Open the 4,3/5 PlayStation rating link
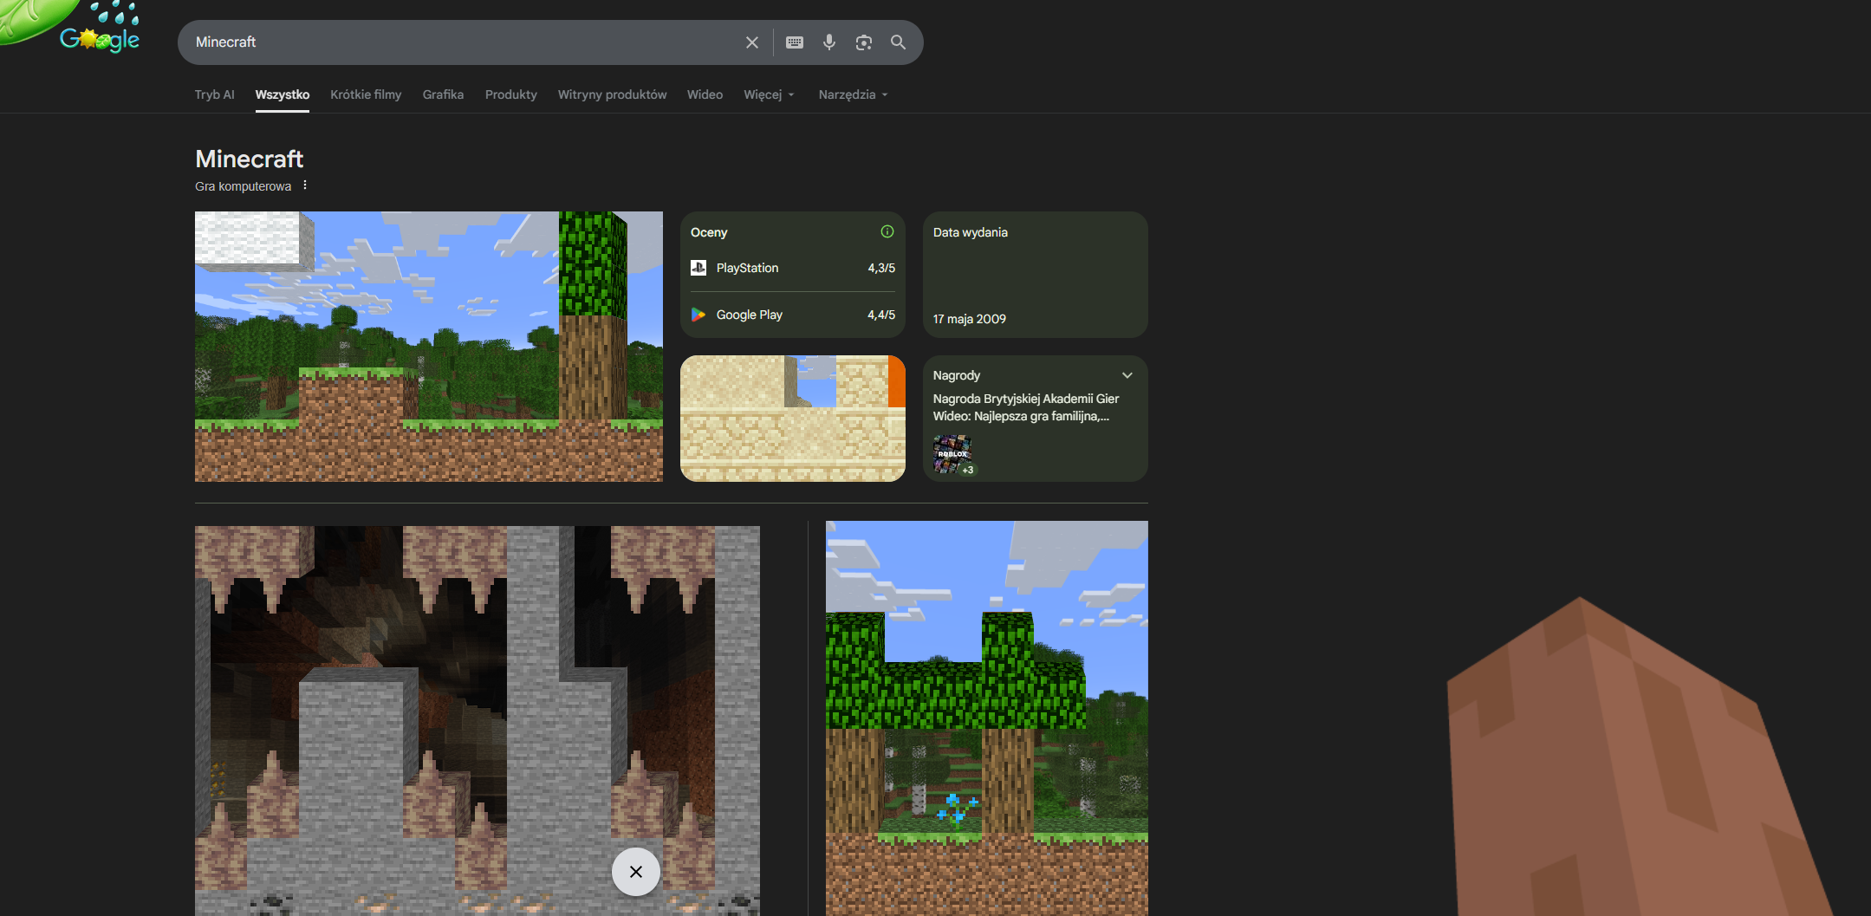This screenshot has height=916, width=1871. point(880,268)
